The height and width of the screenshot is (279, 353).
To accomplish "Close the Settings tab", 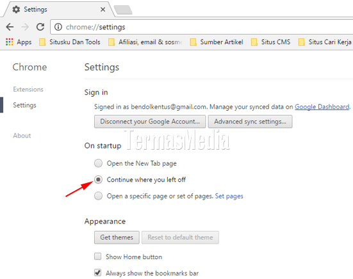I will (103, 10).
